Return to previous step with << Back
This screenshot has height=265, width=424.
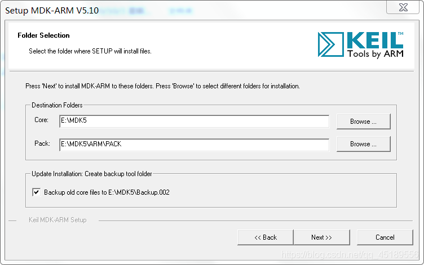[x=266, y=237]
